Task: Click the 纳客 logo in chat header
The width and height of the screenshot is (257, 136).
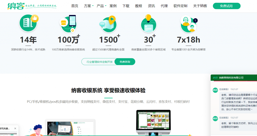Action: pyautogui.click(x=215, y=78)
